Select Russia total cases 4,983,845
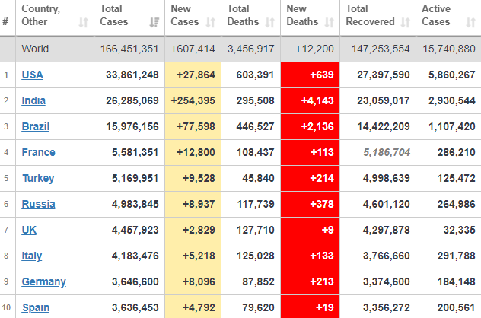 click(x=135, y=204)
